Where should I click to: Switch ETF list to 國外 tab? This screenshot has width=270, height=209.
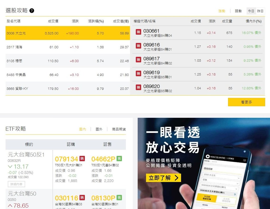click(x=99, y=129)
